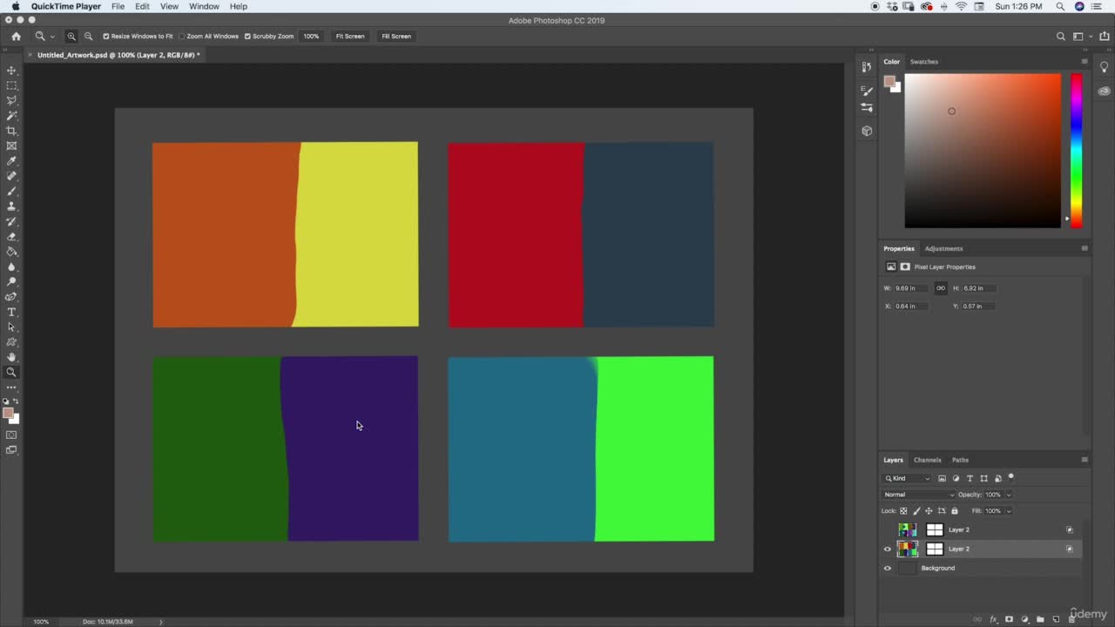Toggle Scrubby Zoom checkbox
This screenshot has height=627, width=1115.
[x=247, y=37]
